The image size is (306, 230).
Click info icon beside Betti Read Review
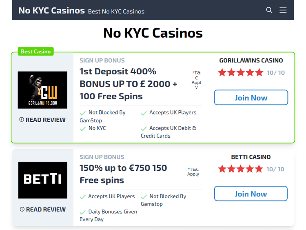point(22,209)
